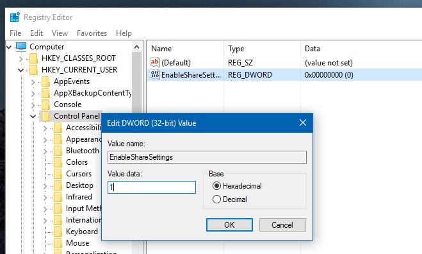The image size is (422, 254).
Task: Click the Bluetooth folder icon
Action: click(58, 151)
